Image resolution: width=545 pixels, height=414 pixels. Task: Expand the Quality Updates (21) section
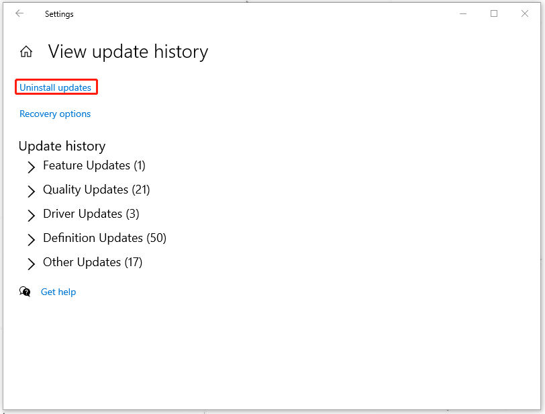tap(96, 190)
